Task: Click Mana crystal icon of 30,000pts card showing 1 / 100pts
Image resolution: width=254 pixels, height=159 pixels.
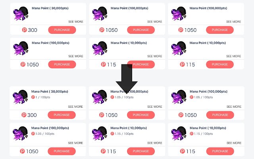Action: [20, 97]
